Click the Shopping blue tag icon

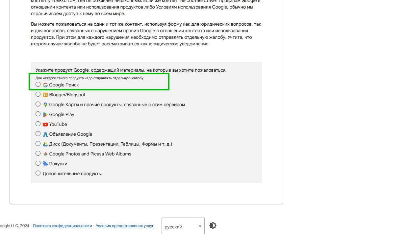pos(45,164)
